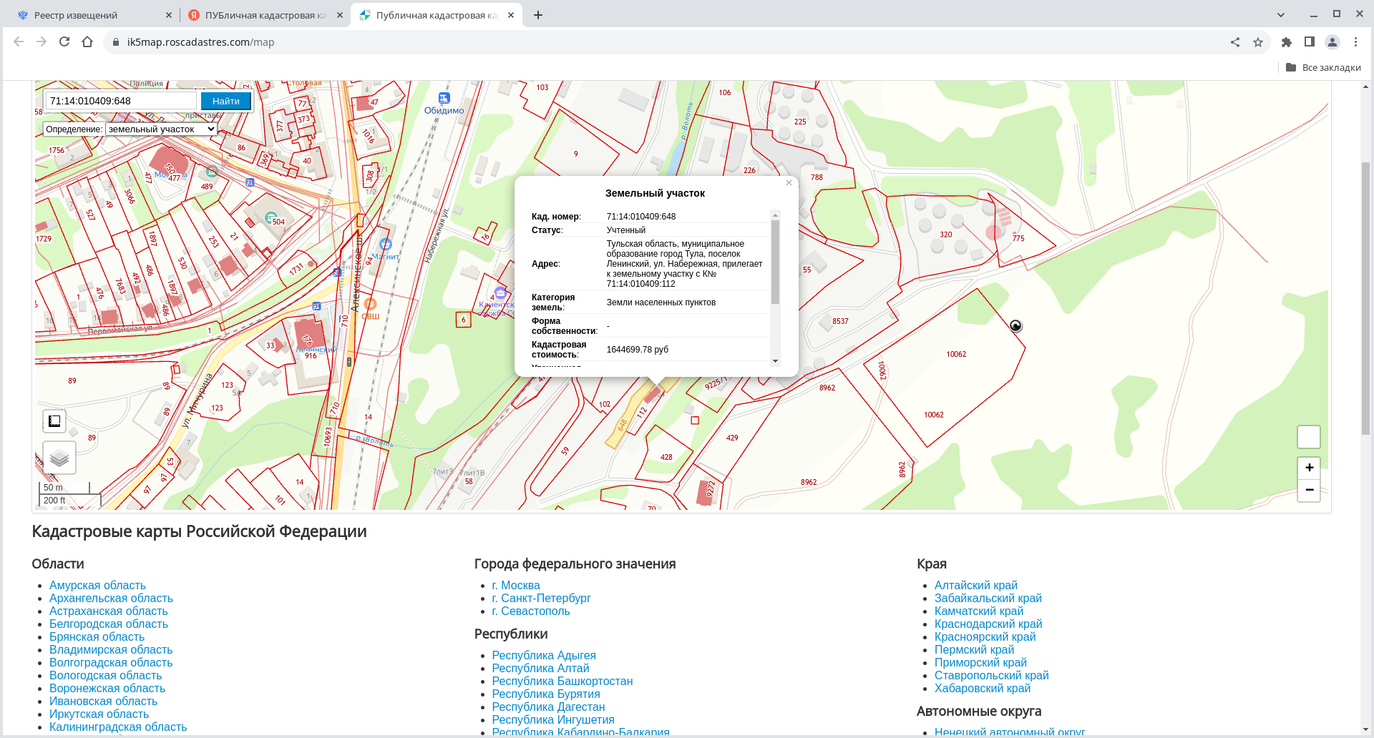Click the share page icon in address bar
This screenshot has width=1374, height=738.
(1235, 42)
